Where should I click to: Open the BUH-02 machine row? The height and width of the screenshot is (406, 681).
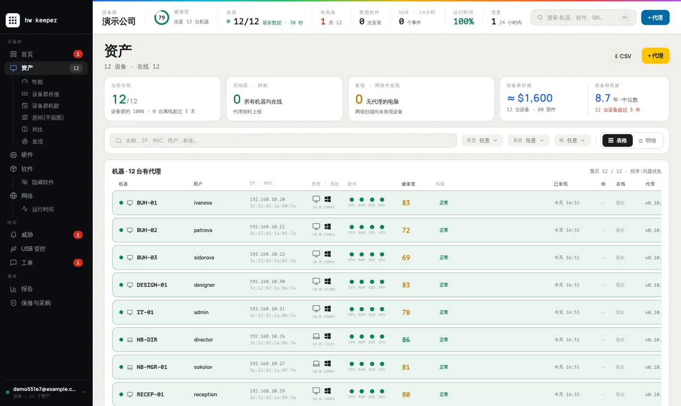(x=387, y=230)
